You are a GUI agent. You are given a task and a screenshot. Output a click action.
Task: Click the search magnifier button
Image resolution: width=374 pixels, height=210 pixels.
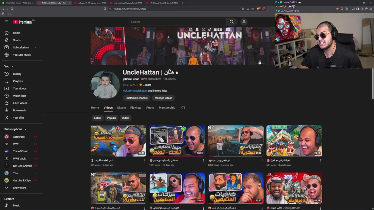231,22
